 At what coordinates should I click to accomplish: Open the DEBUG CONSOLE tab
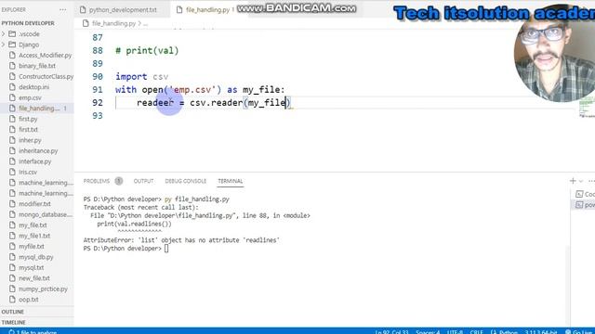click(x=186, y=181)
